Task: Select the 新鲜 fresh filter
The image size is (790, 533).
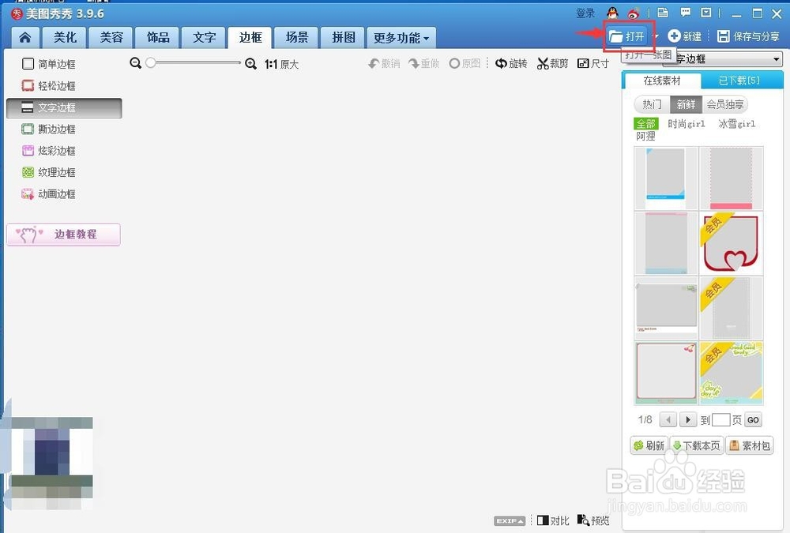Action: 687,103
